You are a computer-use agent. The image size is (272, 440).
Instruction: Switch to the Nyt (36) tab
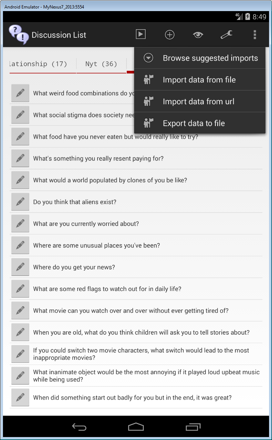point(101,64)
